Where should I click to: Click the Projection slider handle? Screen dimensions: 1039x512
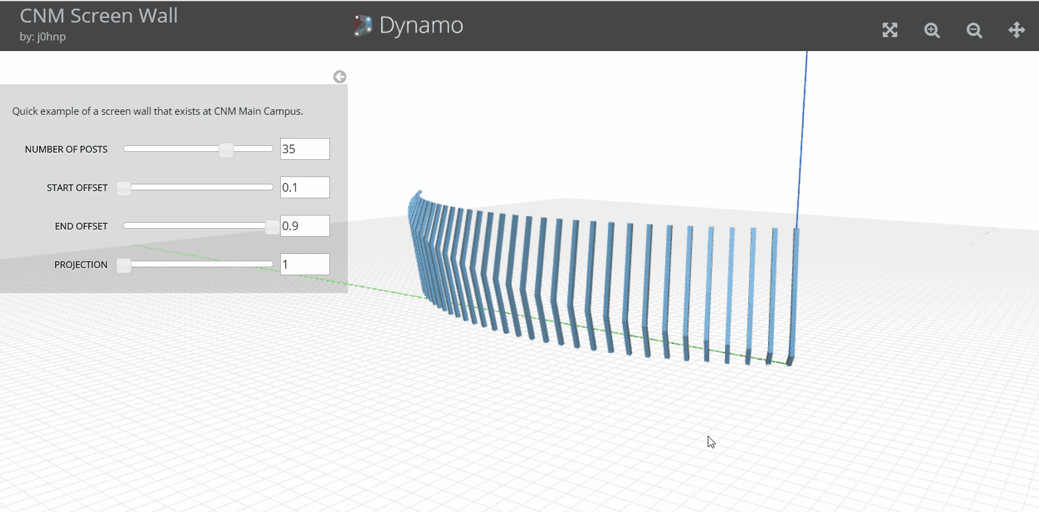pyautogui.click(x=123, y=265)
